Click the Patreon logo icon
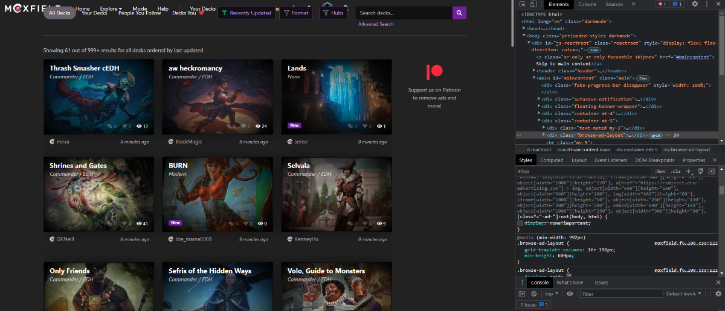The height and width of the screenshot is (311, 725). click(434, 72)
